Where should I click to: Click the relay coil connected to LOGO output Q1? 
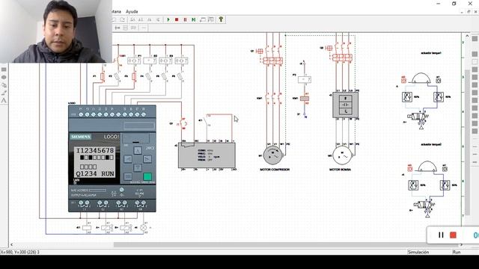[x=87, y=227]
